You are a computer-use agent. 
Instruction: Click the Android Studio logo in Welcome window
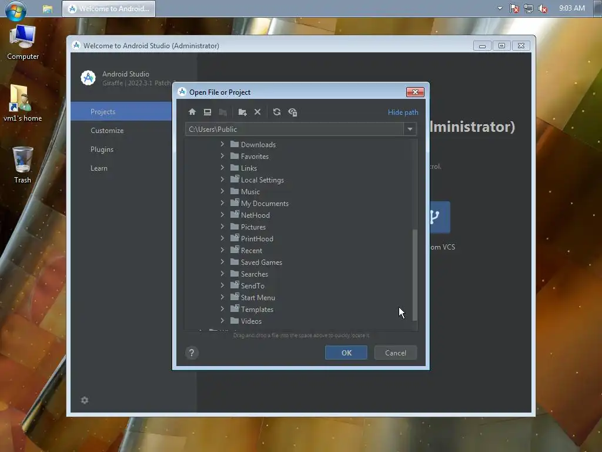tap(88, 78)
